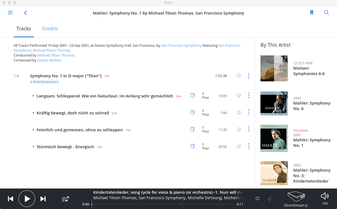Open more options for Kräftig bewegt track

tap(249, 113)
